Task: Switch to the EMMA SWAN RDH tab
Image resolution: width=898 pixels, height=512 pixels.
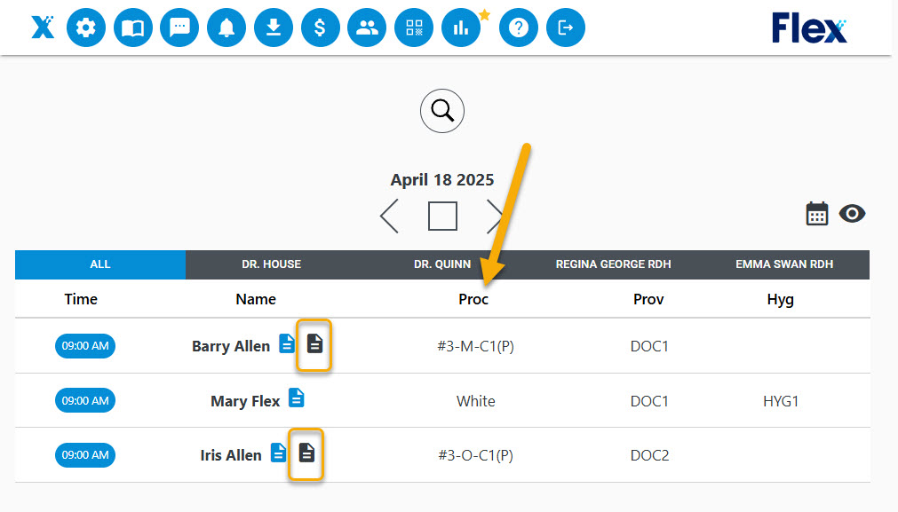Action: [784, 264]
